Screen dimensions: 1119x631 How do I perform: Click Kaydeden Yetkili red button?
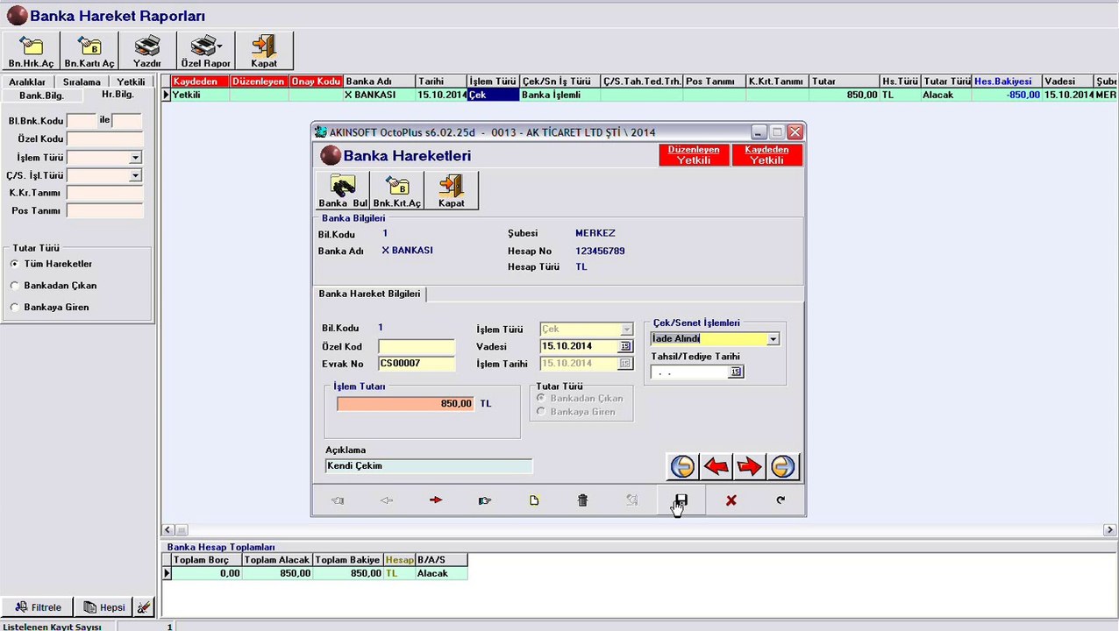(766, 155)
